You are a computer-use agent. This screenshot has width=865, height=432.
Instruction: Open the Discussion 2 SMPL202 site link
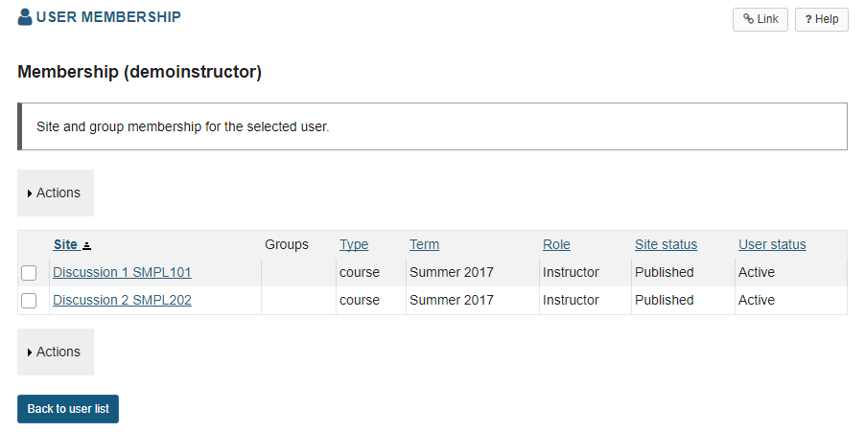122,300
